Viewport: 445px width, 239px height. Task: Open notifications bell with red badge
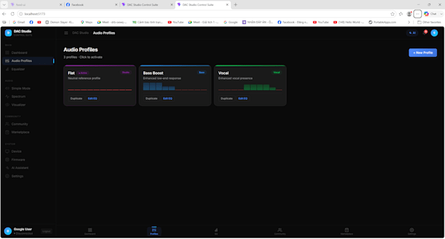(425, 33)
